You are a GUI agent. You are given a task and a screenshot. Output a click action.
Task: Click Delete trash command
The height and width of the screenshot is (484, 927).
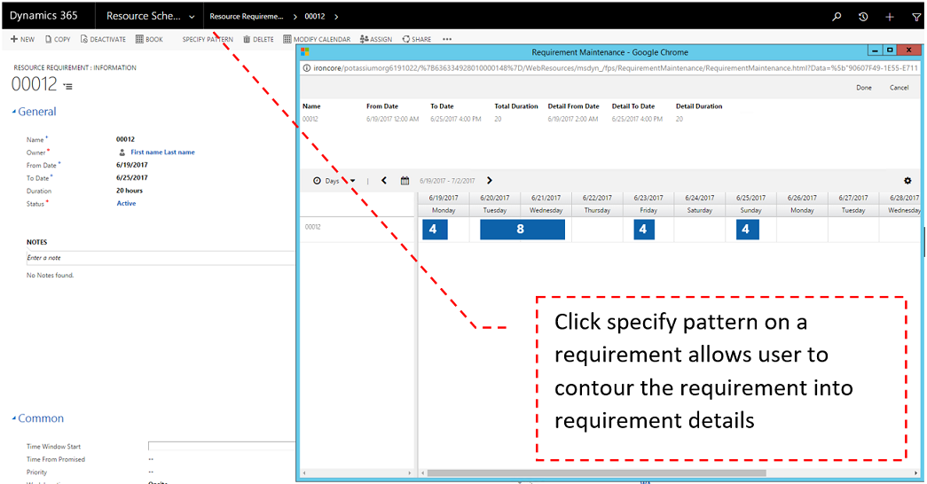[258, 39]
